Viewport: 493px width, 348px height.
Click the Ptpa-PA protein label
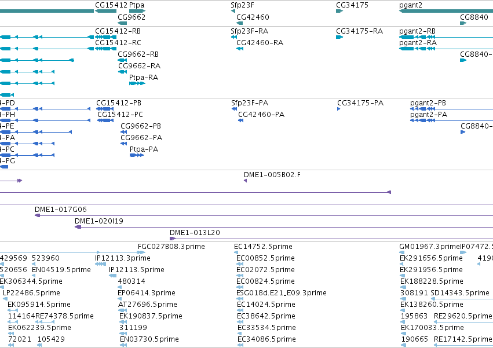pos(144,149)
